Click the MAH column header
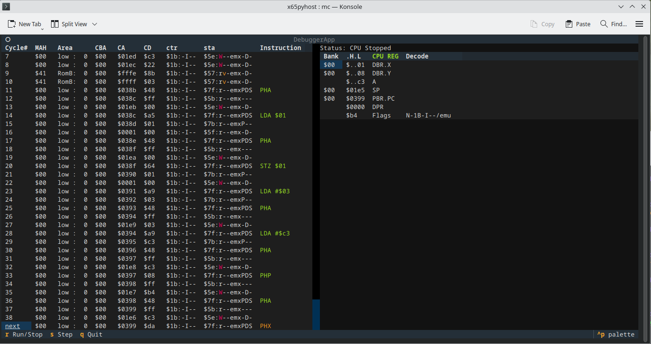651x344 pixels. (41, 48)
